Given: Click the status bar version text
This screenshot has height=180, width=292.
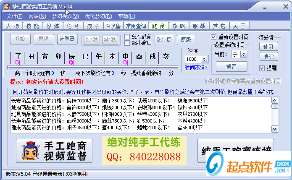Looking at the screenshot, I should point(47,174).
